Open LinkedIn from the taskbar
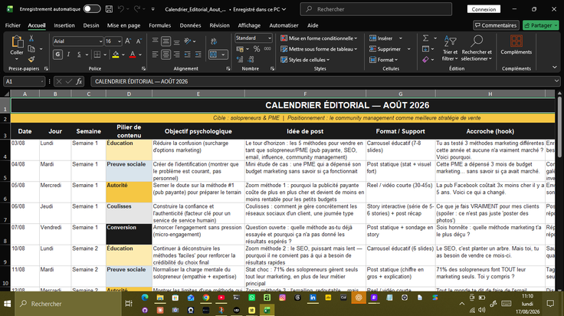This screenshot has width=564, height=316. 313,298
